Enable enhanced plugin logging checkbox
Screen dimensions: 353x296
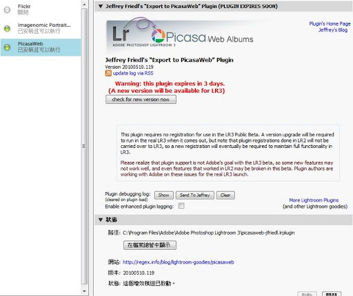click(181, 206)
